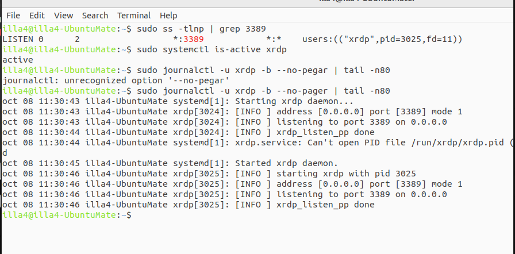This screenshot has height=254, width=515.
Task: Open the Search menu
Action: pyautogui.click(x=95, y=16)
